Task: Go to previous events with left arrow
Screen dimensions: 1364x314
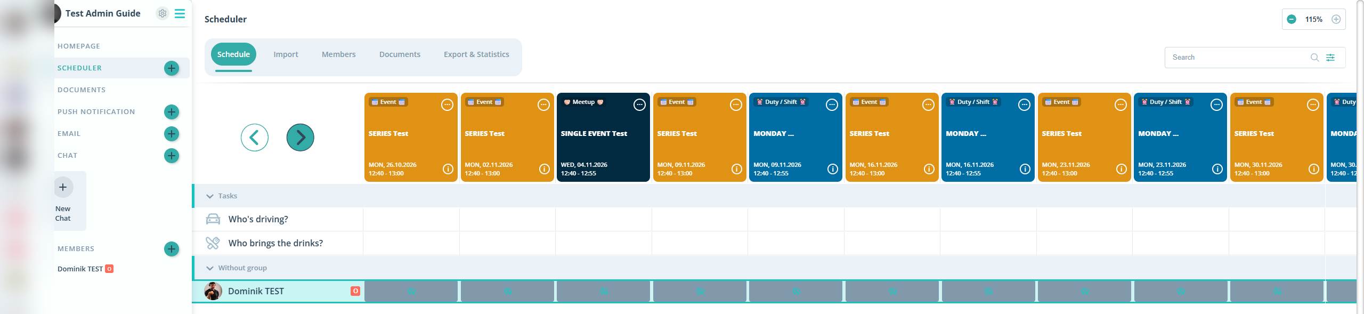Action: pos(255,138)
